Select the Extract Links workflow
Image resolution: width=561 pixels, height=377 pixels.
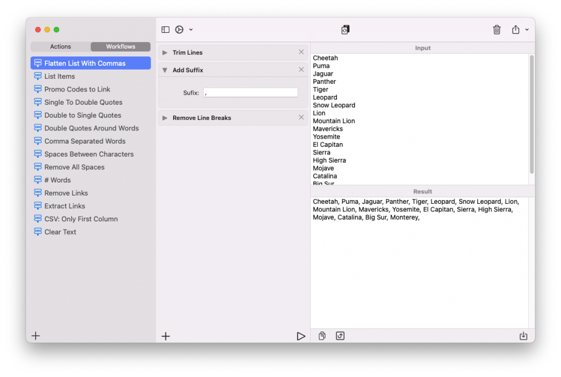tap(90, 206)
